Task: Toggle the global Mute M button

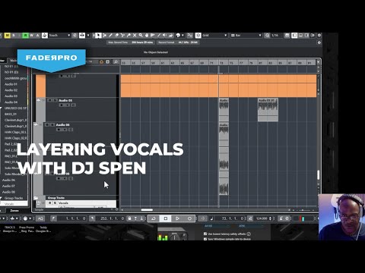Action: [x=8, y=36]
